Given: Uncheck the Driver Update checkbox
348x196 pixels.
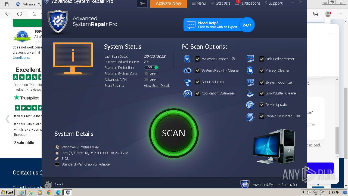Looking at the screenshot, I should (x=262, y=105).
